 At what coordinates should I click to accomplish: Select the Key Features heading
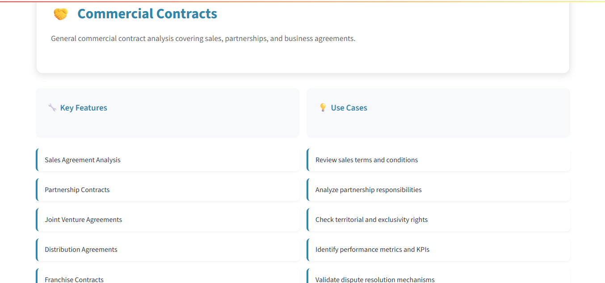pos(84,108)
